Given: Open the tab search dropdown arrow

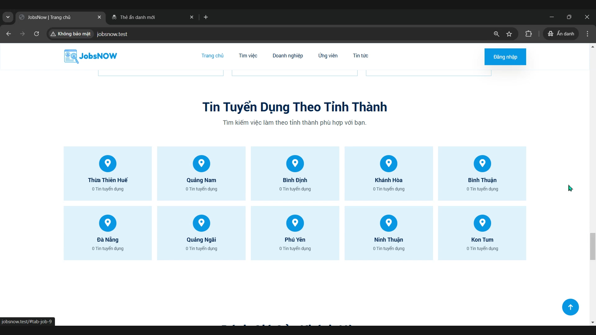Looking at the screenshot, I should pyautogui.click(x=8, y=17).
